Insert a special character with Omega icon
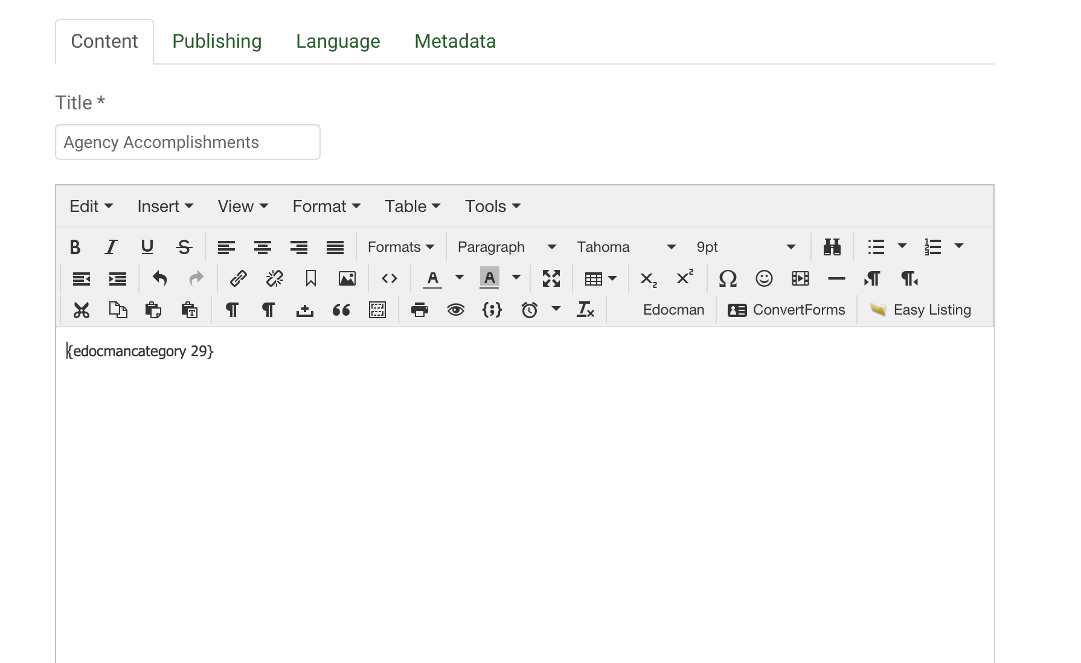The height and width of the screenshot is (663, 1081). pos(728,278)
